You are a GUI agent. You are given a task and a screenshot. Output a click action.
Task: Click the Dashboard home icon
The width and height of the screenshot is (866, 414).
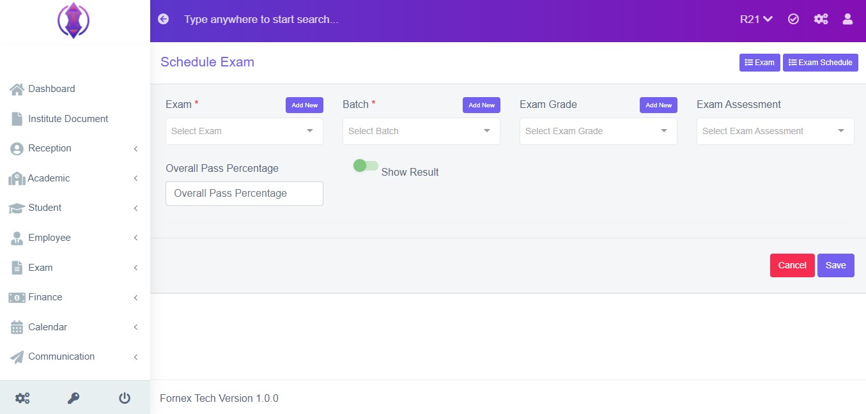[17, 89]
